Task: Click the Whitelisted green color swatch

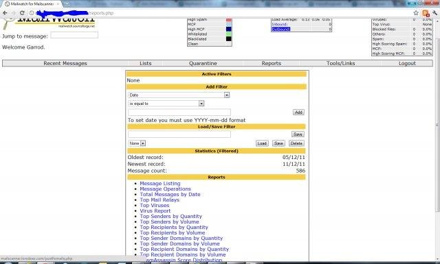Action: (229, 34)
